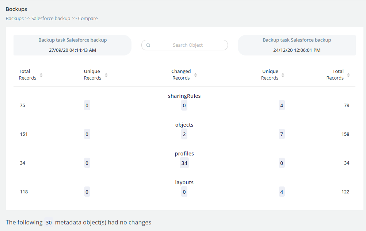This screenshot has width=366, height=231.
Task: Click sharingRules unique records badge 4
Action: click(x=282, y=105)
